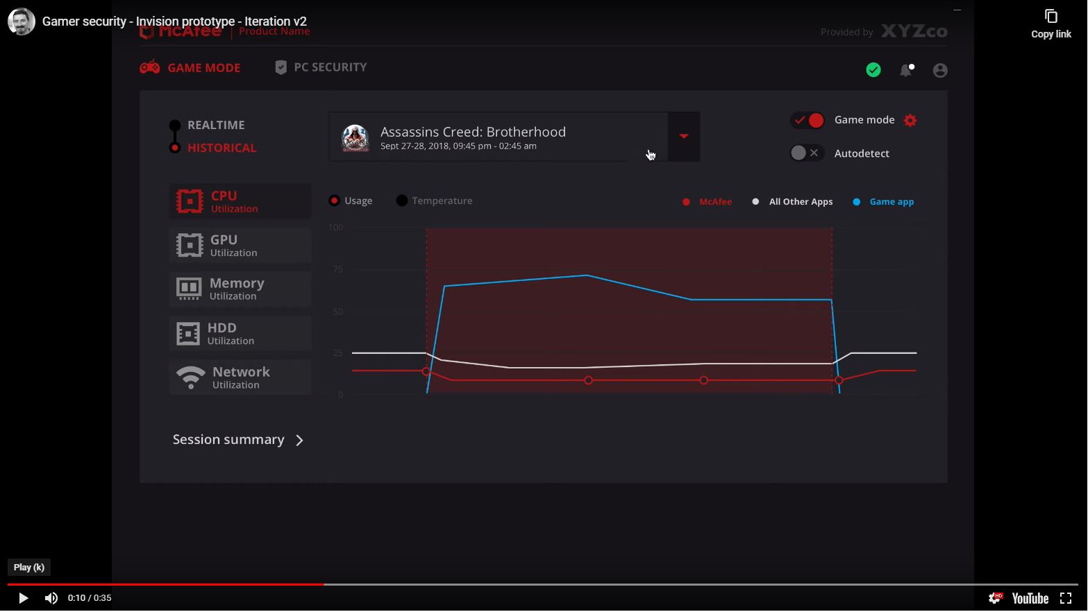The height and width of the screenshot is (612, 1088).
Task: Click the GPU chip icon
Action: tap(190, 245)
